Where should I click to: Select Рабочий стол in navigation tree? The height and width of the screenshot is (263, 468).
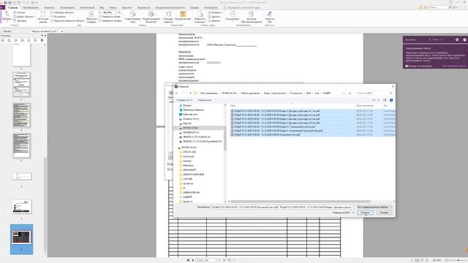pos(190,114)
